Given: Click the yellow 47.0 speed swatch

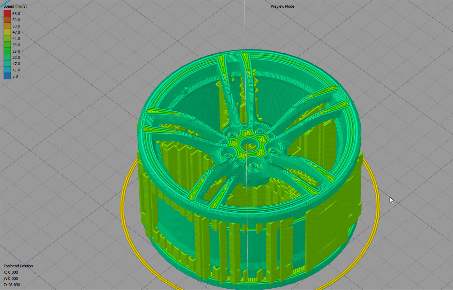Looking at the screenshot, I should 7,32.
